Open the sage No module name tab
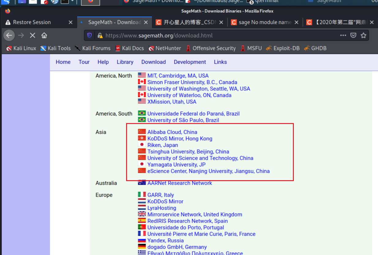 click(x=264, y=22)
